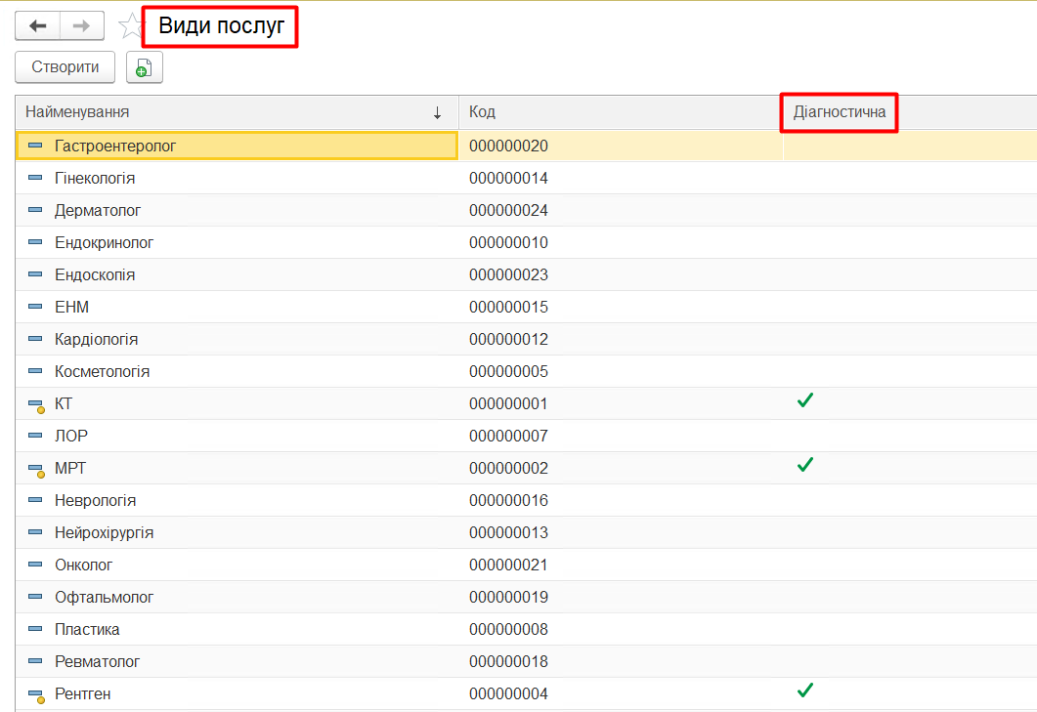Click the row icon beside Гастроентеролог
The width and height of the screenshot is (1037, 712).
pos(36,146)
